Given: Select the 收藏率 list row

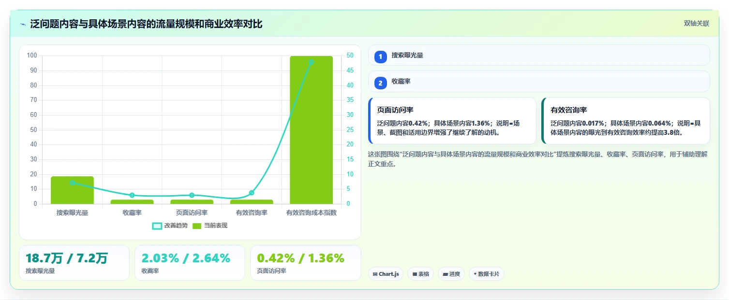Looking at the screenshot, I should pos(539,82).
